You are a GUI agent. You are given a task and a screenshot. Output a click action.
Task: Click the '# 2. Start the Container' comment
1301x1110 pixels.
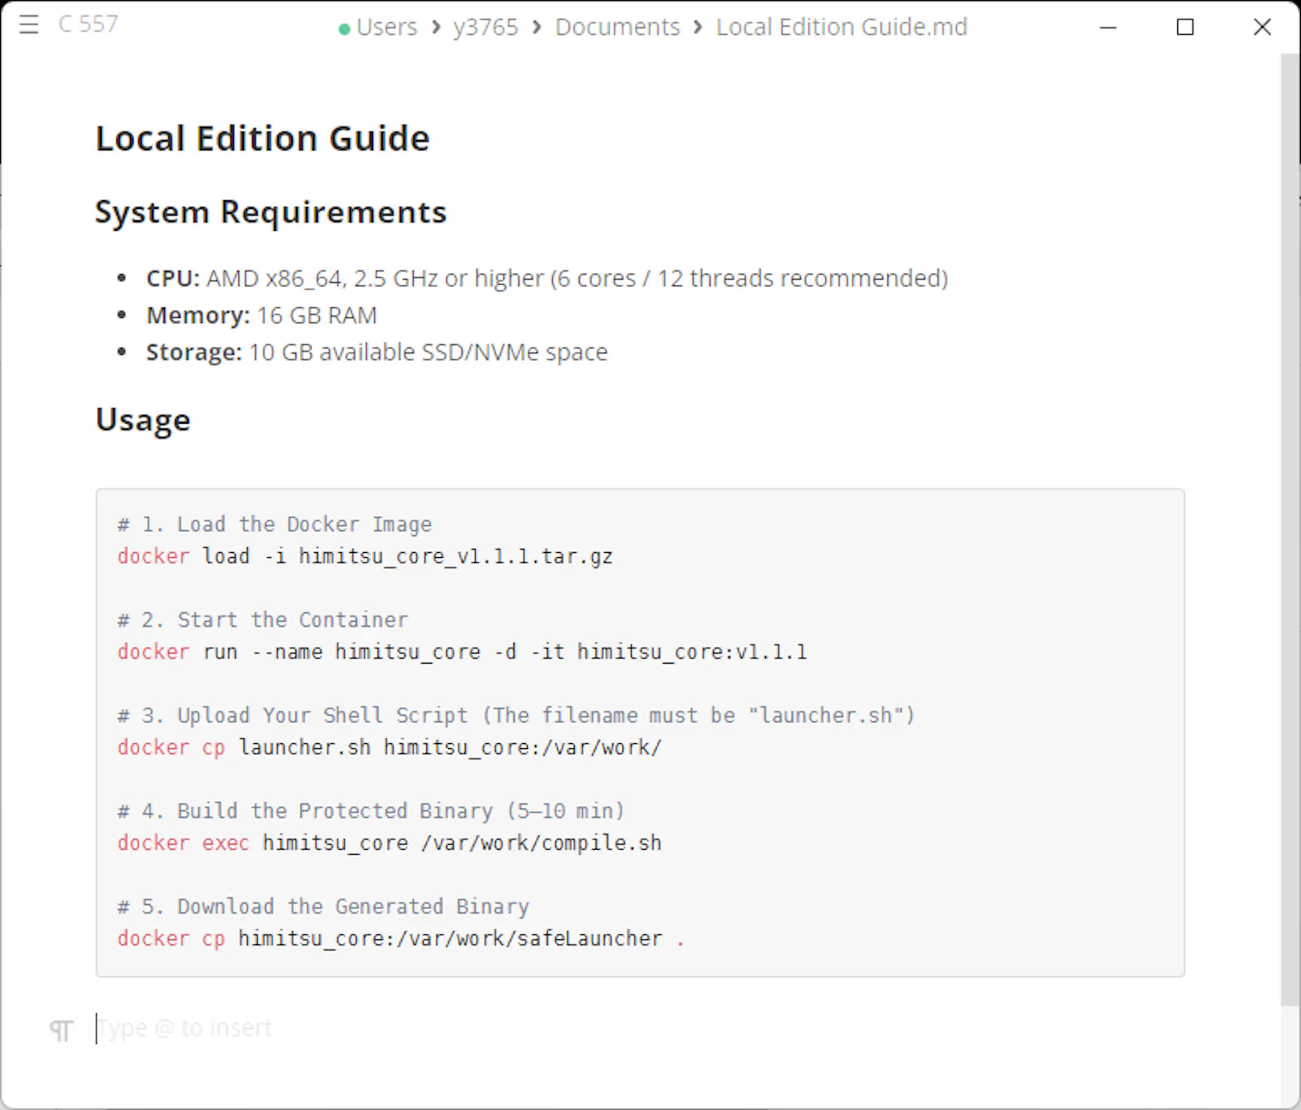tap(263, 620)
